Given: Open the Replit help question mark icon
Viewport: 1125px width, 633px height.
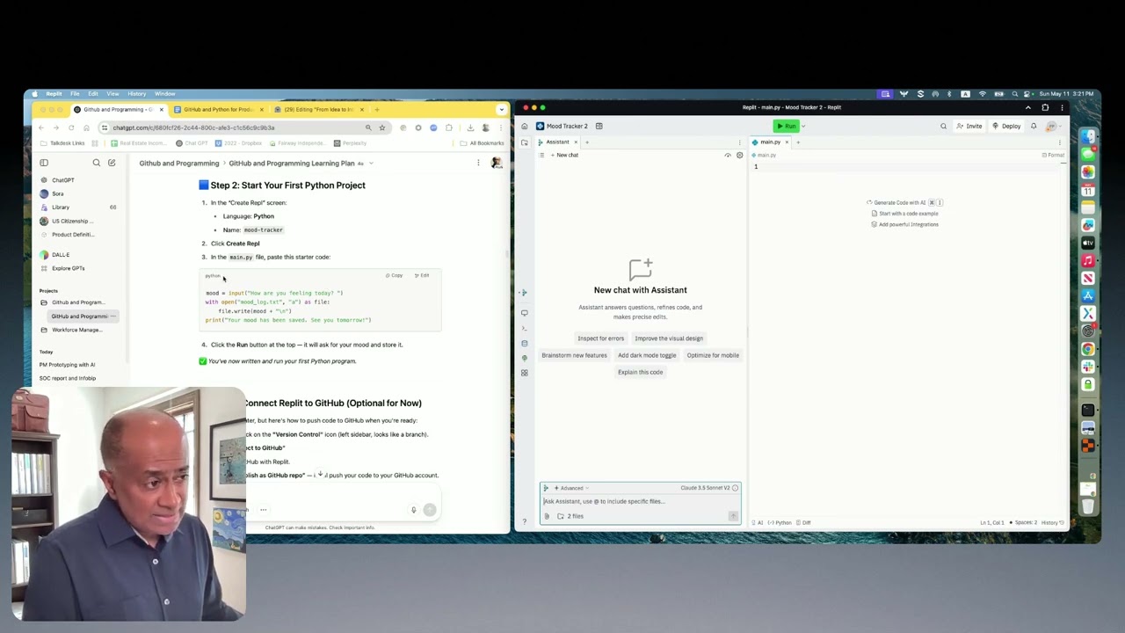Looking at the screenshot, I should (525, 522).
